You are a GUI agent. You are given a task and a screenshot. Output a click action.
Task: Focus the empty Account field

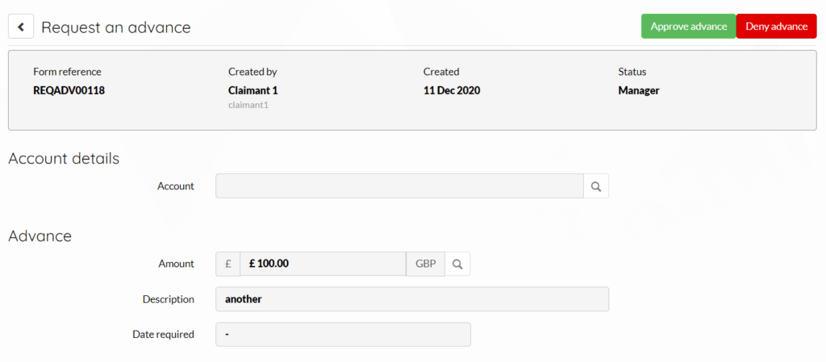coord(400,186)
